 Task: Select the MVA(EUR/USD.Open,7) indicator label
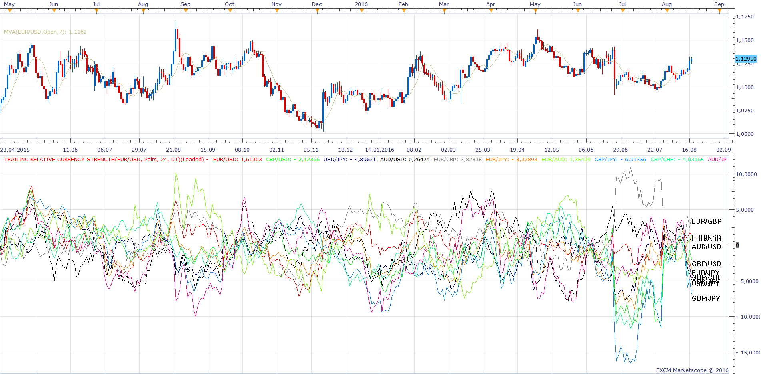pyautogui.click(x=45, y=32)
